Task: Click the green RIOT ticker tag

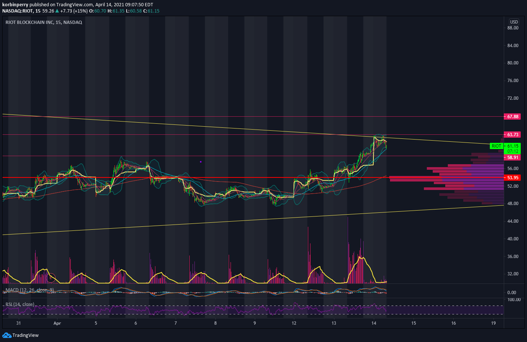Action: [496, 146]
